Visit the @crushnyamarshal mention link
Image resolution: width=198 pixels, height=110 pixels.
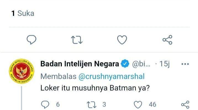[112, 76]
